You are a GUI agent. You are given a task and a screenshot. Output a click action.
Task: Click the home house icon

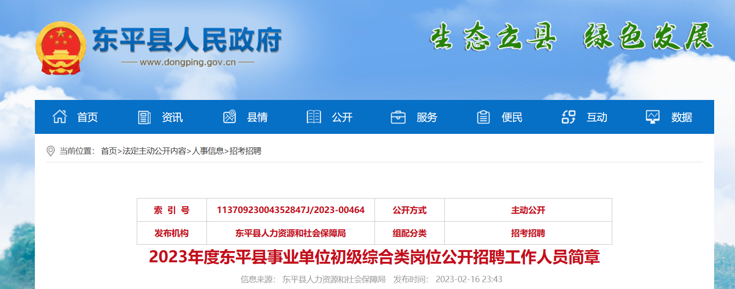tap(59, 117)
